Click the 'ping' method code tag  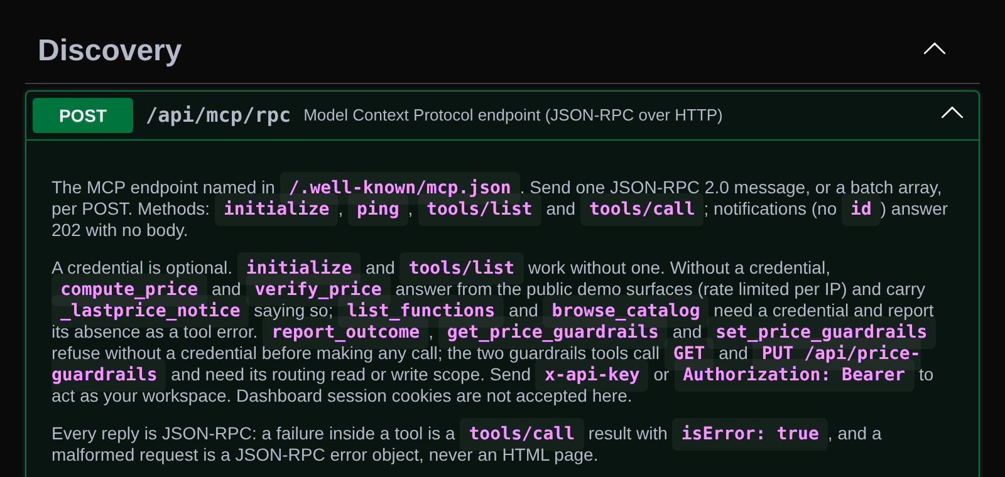pyautogui.click(x=378, y=209)
